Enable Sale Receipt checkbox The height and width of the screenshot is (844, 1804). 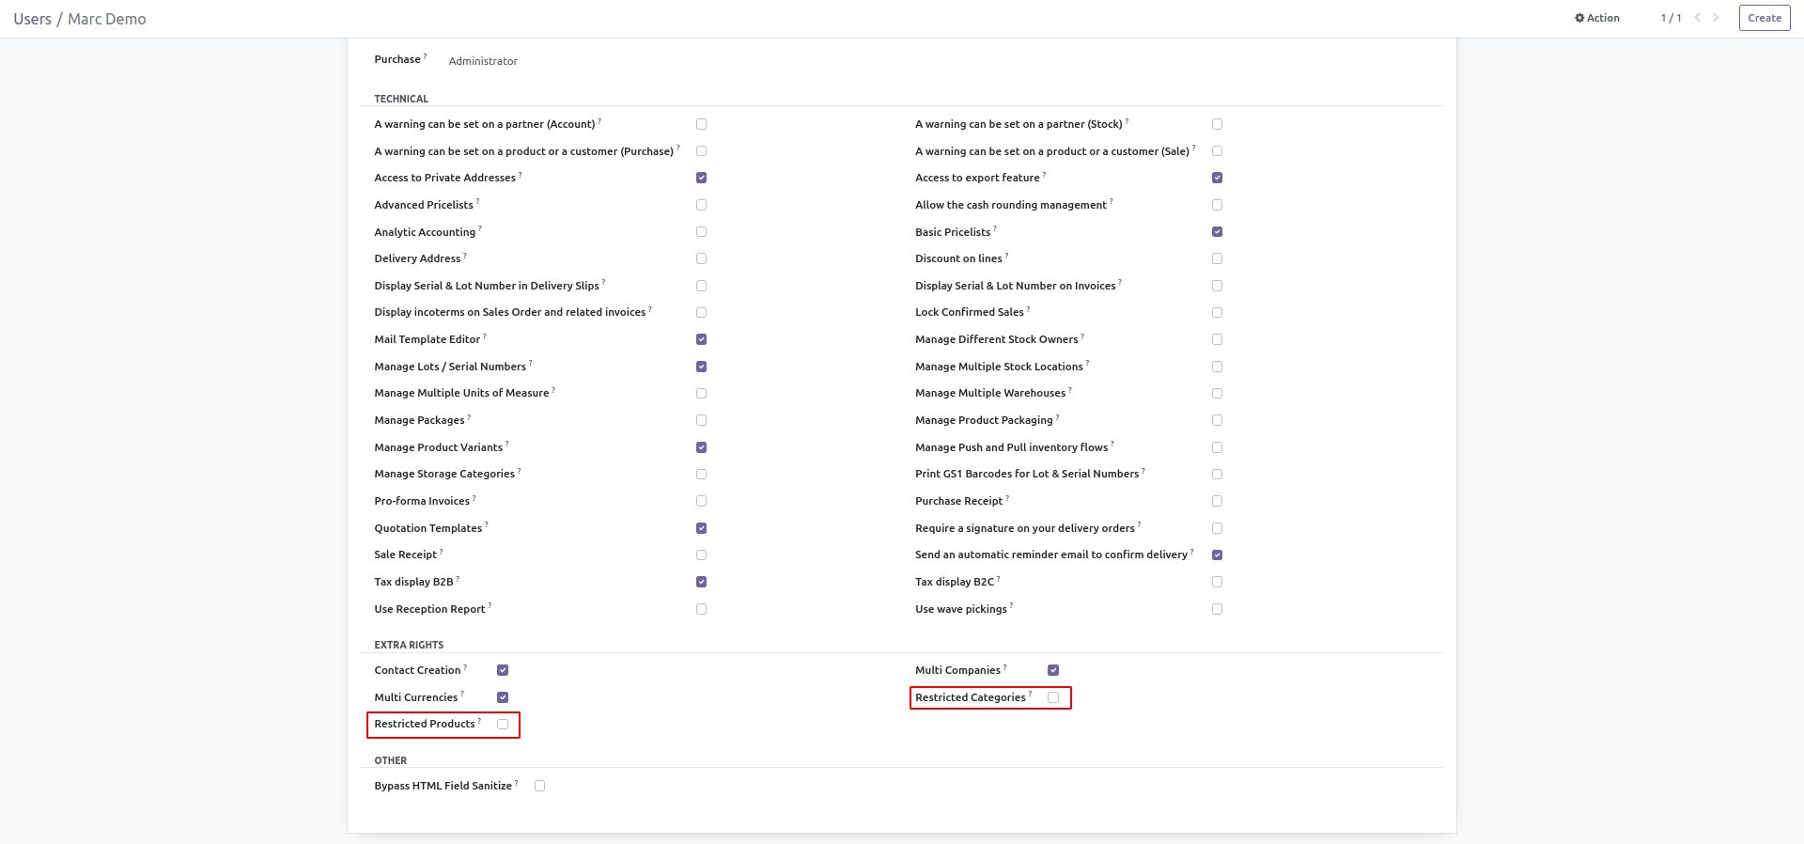tap(701, 555)
